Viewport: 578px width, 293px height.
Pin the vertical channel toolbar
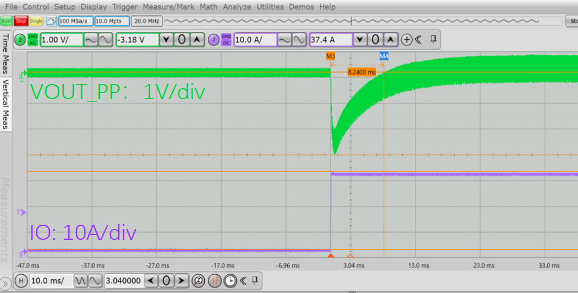click(433, 39)
